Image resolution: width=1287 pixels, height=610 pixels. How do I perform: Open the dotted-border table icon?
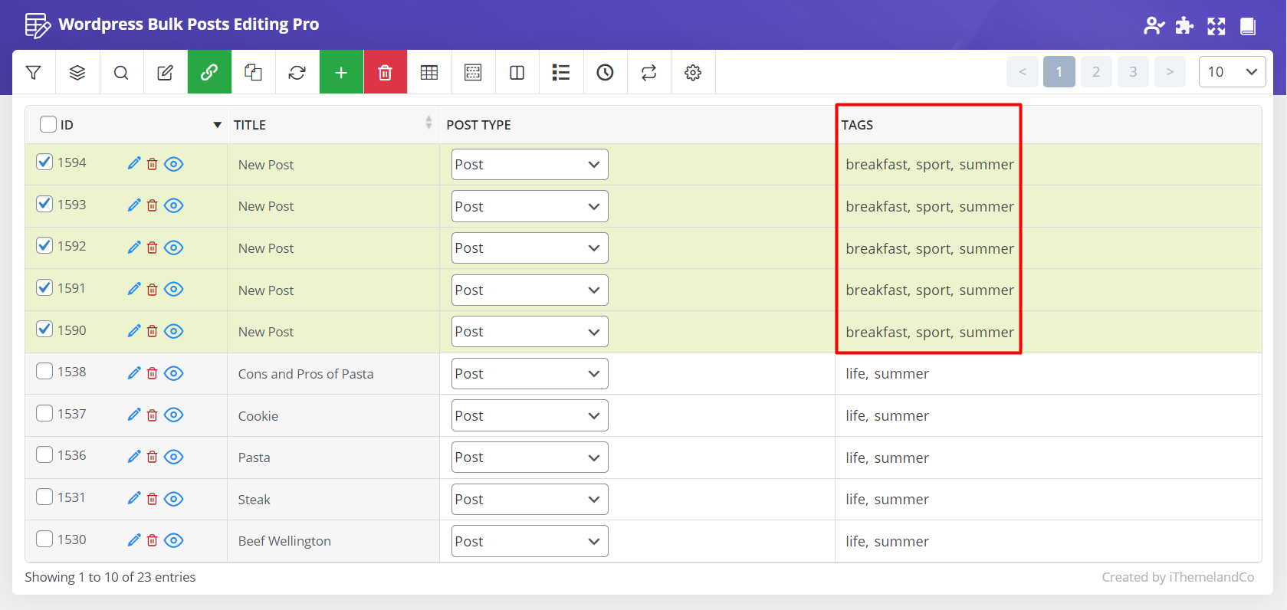[473, 72]
